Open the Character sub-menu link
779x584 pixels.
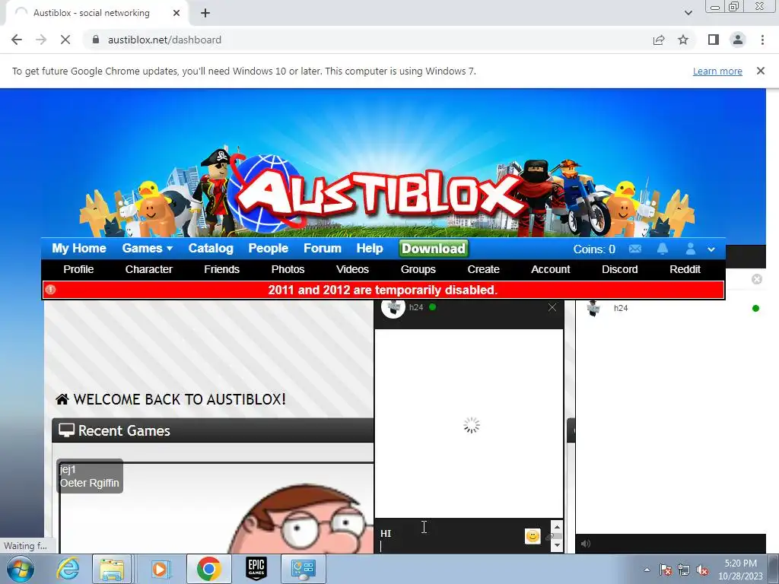point(148,269)
